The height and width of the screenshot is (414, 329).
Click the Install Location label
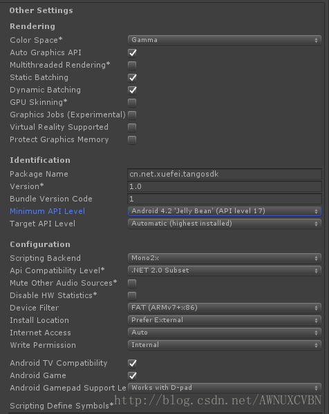click(x=39, y=320)
